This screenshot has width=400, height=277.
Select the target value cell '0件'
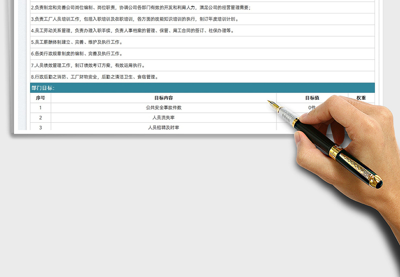point(312,108)
